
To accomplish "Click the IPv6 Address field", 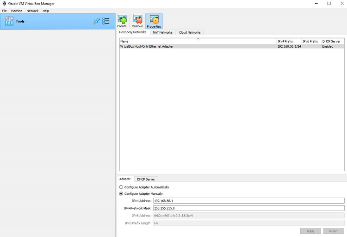I will point(249,216).
